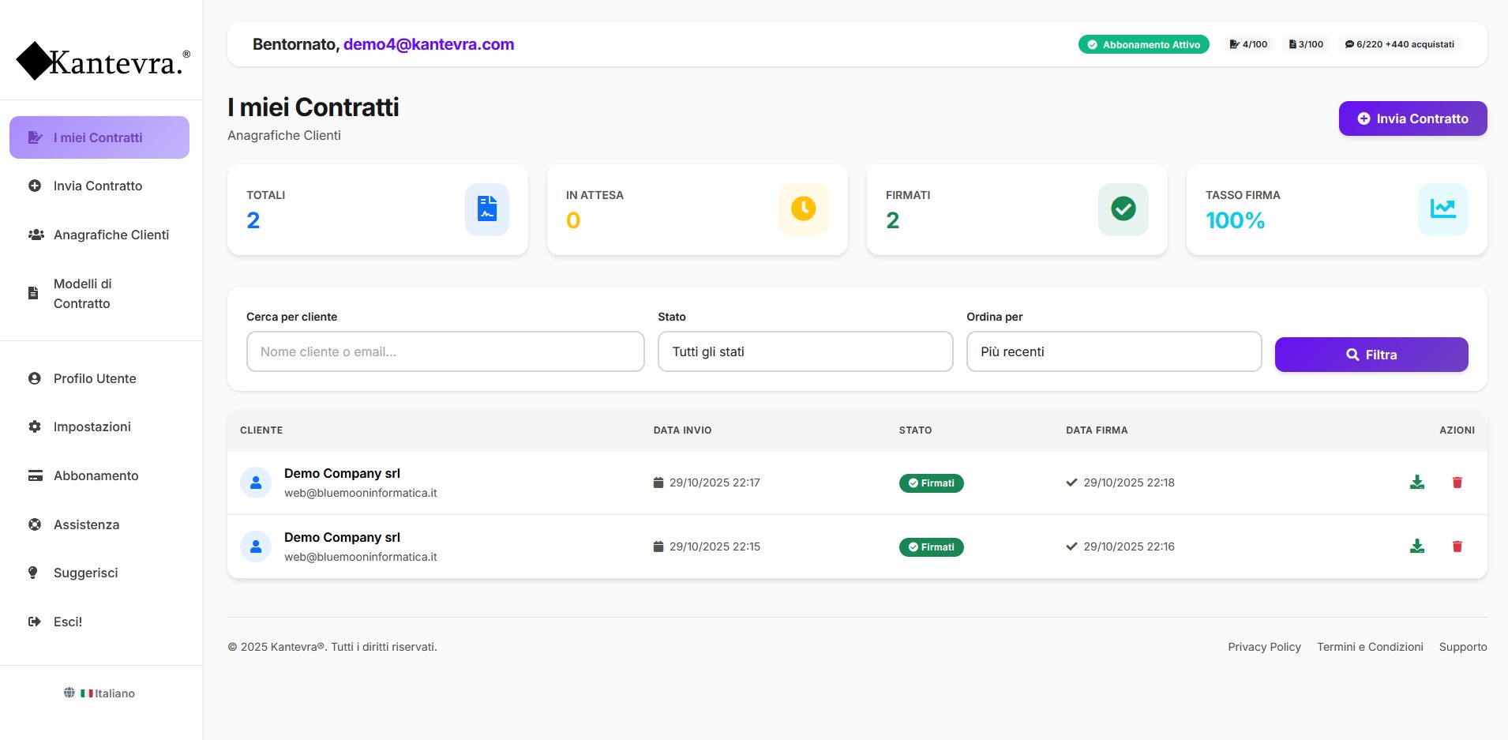Log out with Esci!

pyautogui.click(x=99, y=622)
